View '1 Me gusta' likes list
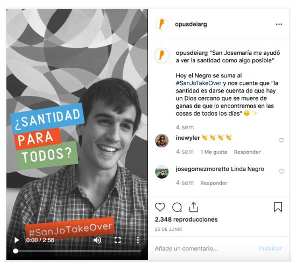The height and width of the screenshot is (269, 296). click(x=214, y=152)
